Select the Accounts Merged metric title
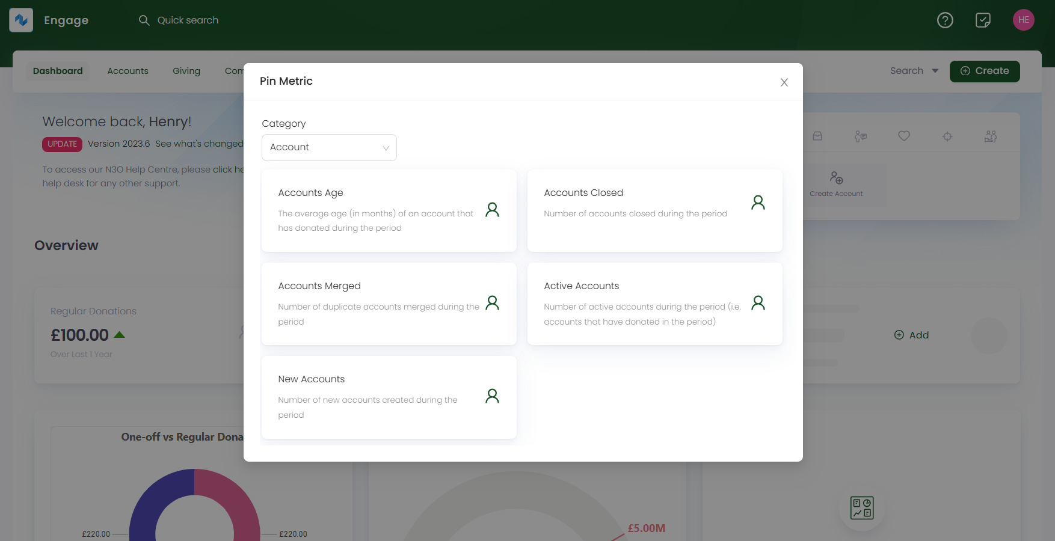Image resolution: width=1055 pixels, height=541 pixels. click(x=319, y=286)
